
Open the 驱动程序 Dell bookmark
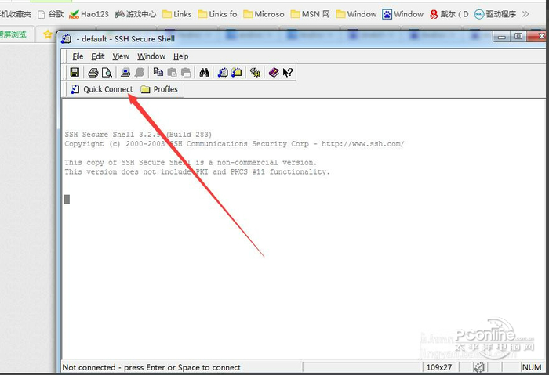pos(495,14)
